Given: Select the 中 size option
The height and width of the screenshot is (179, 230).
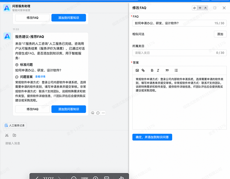Looking at the screenshot, I should pyautogui.click(x=200, y=8).
